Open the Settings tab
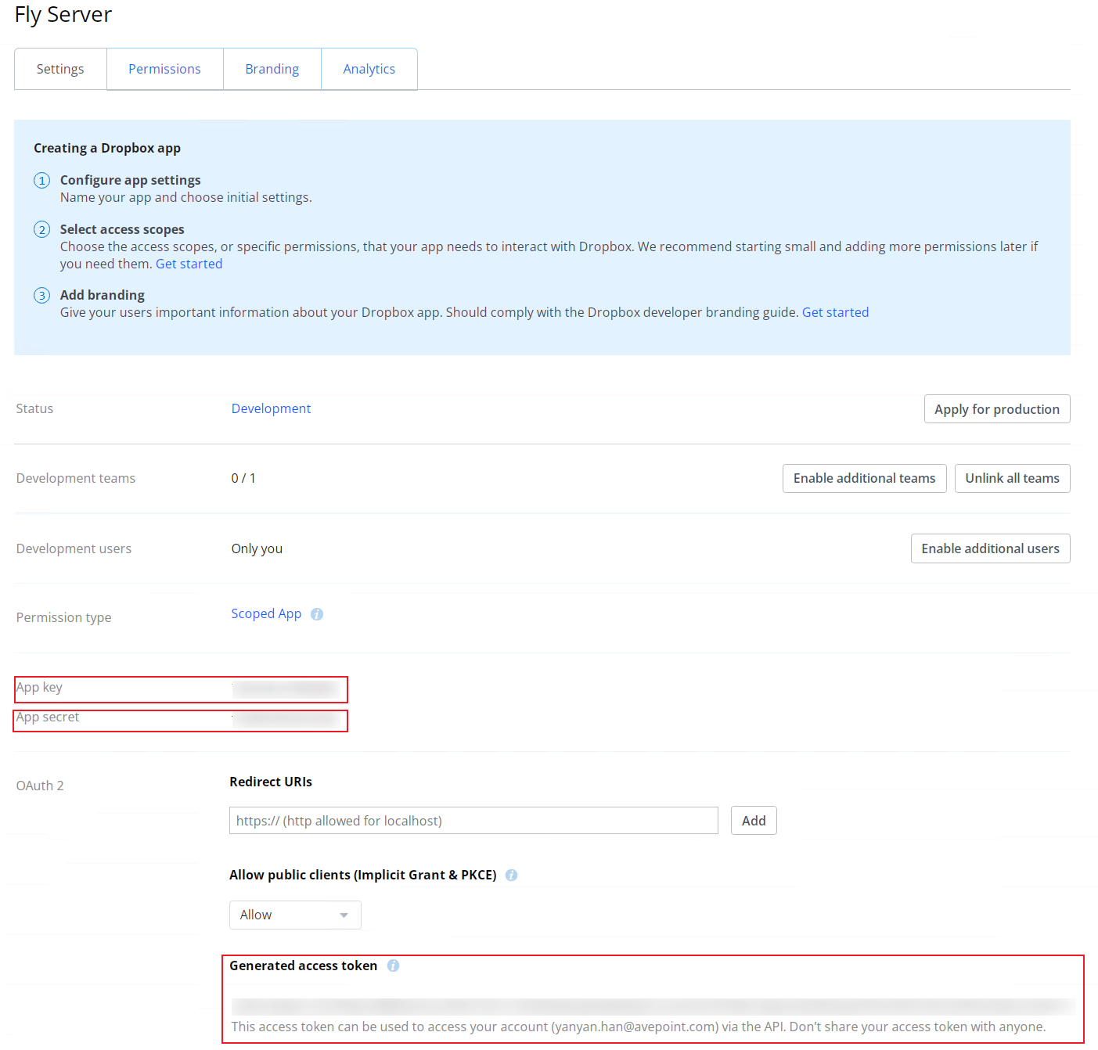1098x1050 pixels. pos(60,69)
